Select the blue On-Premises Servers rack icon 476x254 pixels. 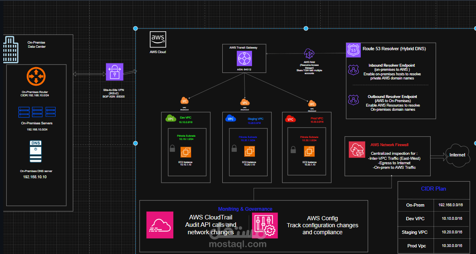[37, 112]
